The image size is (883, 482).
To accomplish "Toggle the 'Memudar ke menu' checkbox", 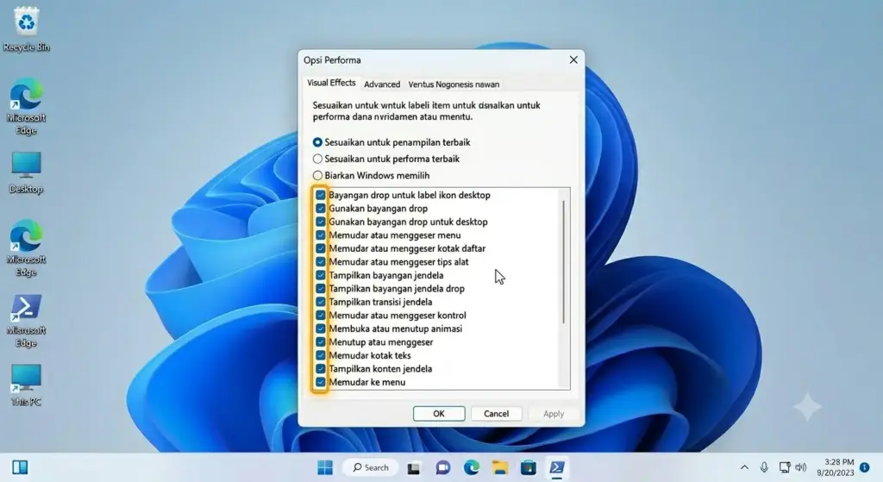I will [x=321, y=382].
